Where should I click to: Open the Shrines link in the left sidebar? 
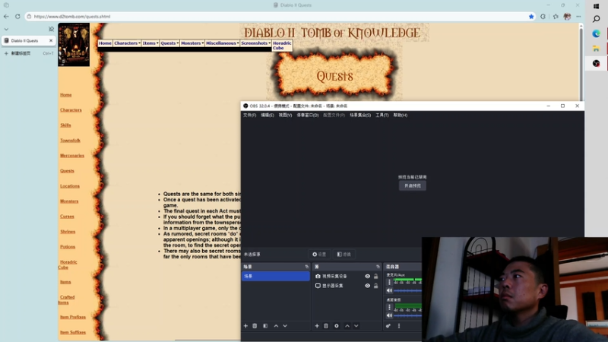tap(68, 232)
